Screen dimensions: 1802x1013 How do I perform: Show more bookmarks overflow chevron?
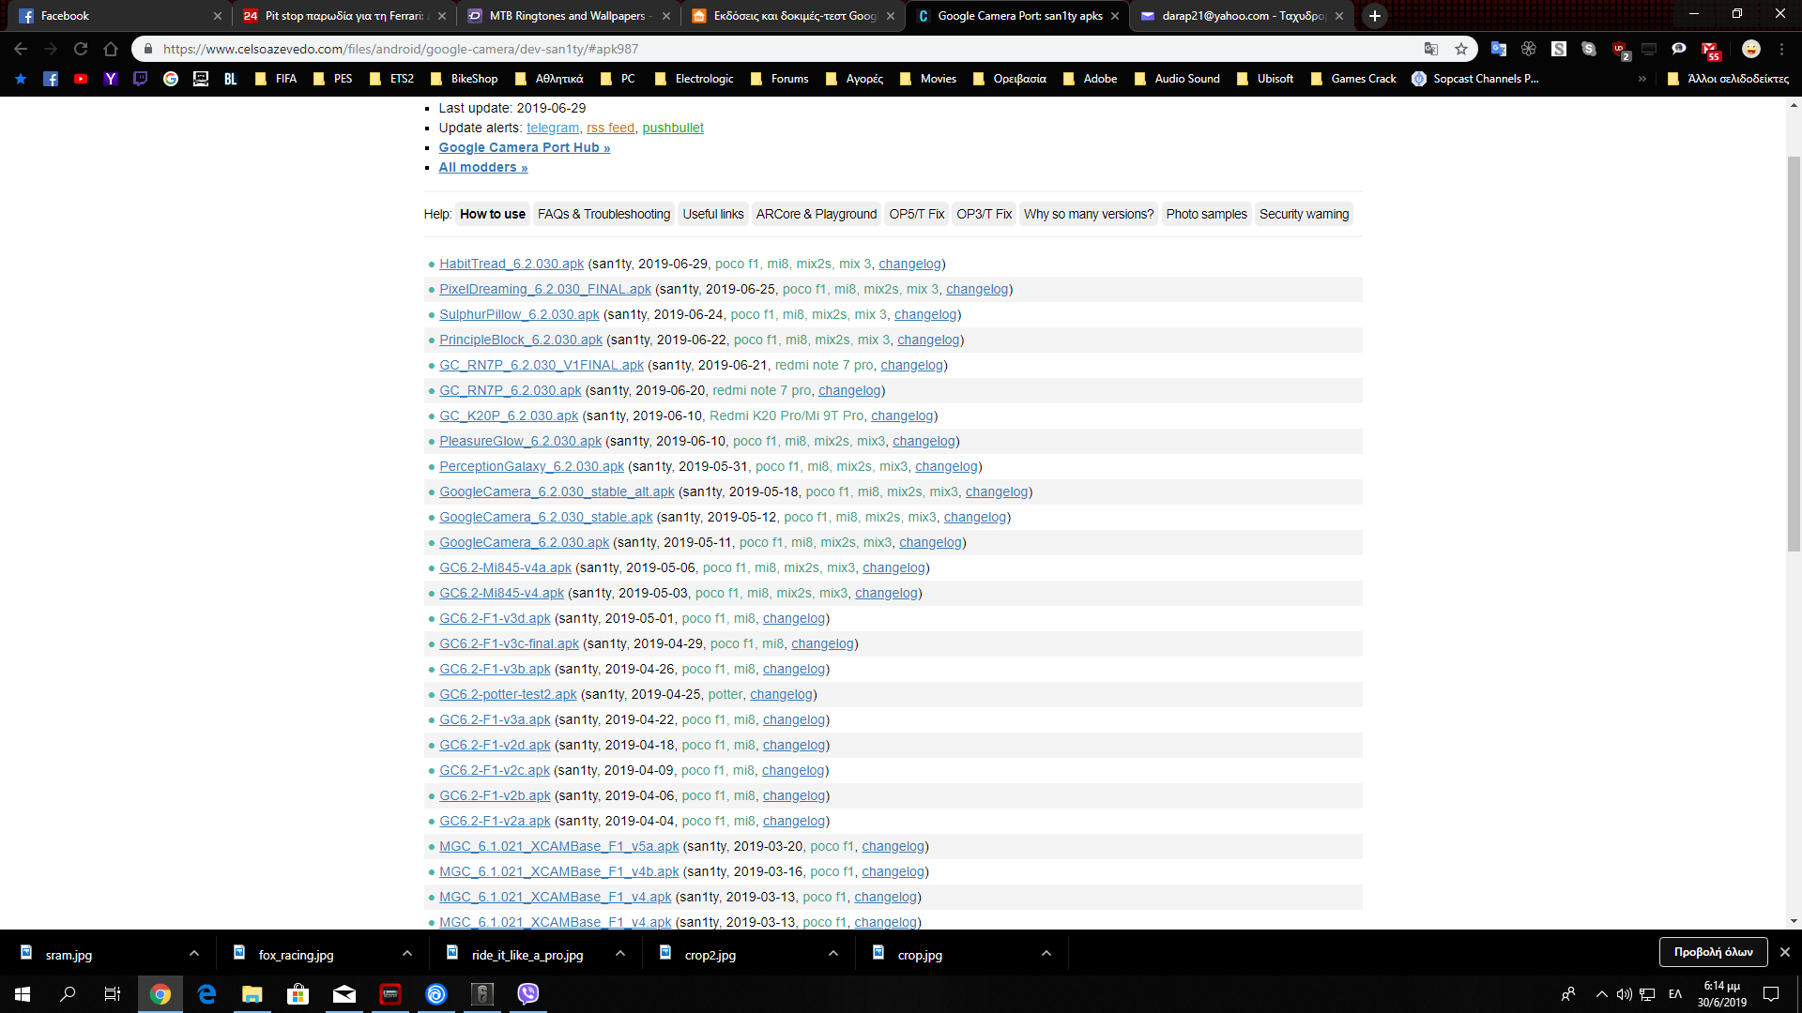tap(1642, 79)
